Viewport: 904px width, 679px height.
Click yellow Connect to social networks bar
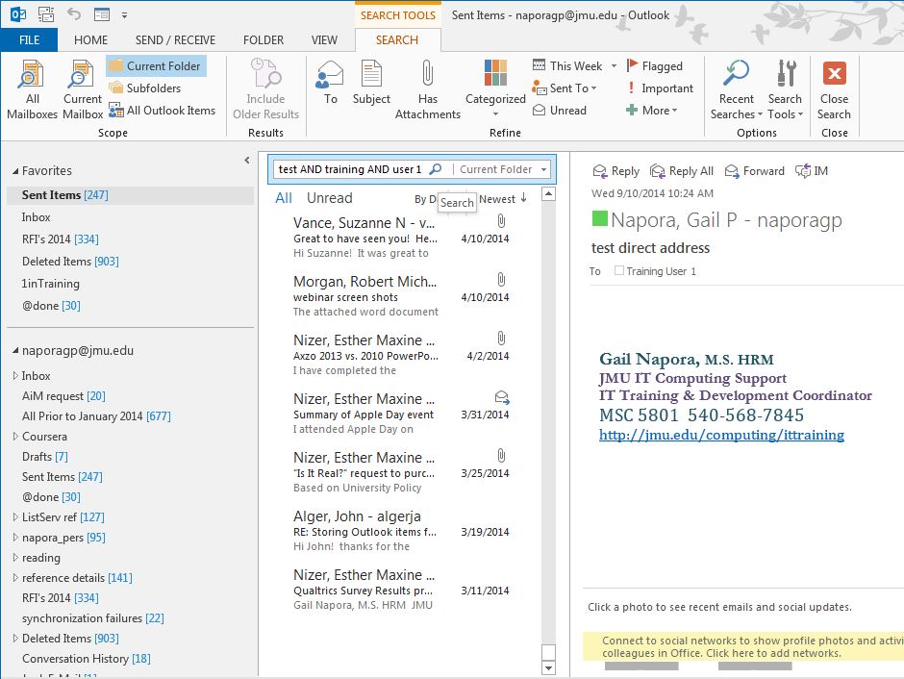click(x=743, y=646)
